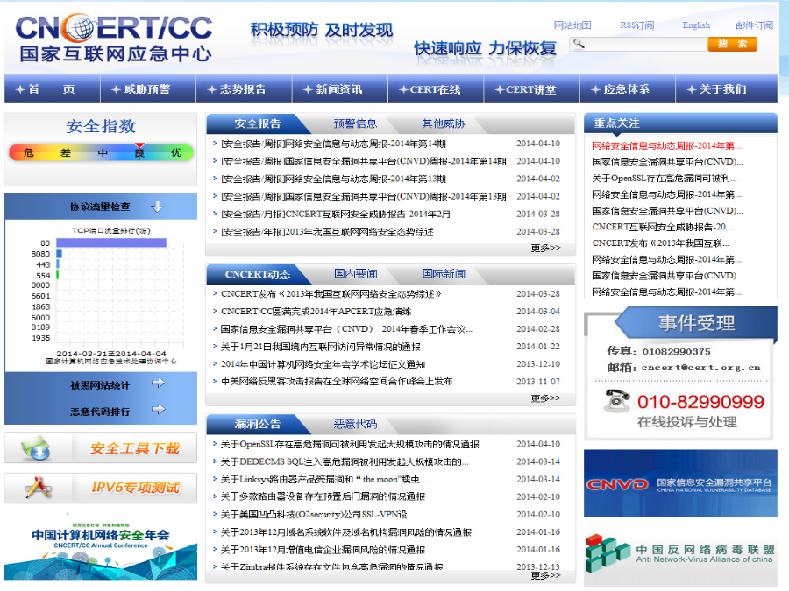Focus the search text input field

click(646, 44)
